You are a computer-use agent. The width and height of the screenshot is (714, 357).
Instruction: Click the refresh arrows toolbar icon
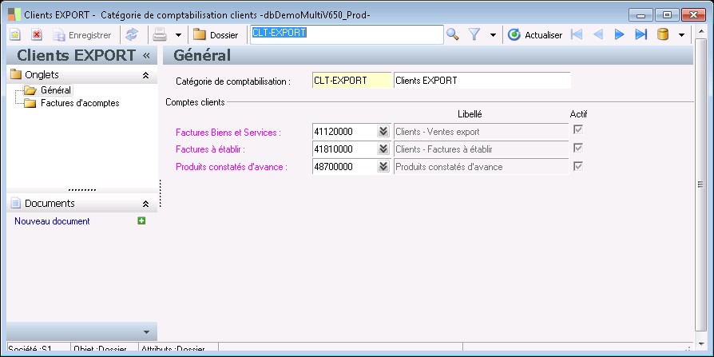pos(132,34)
